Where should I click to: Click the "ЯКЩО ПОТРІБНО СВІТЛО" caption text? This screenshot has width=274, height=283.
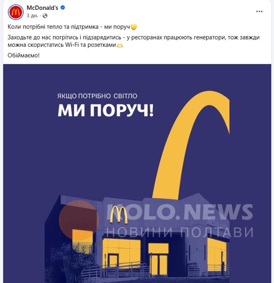(x=97, y=96)
